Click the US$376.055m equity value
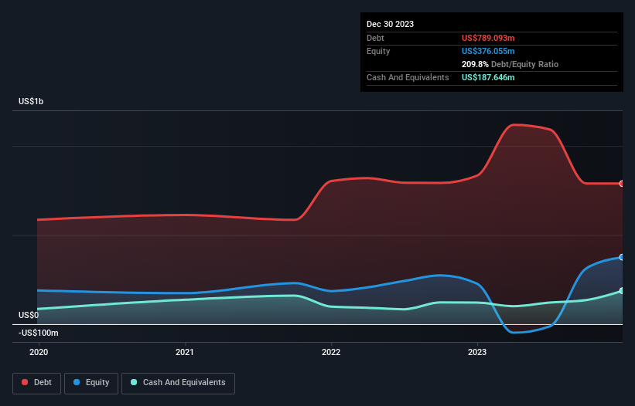 [x=488, y=51]
